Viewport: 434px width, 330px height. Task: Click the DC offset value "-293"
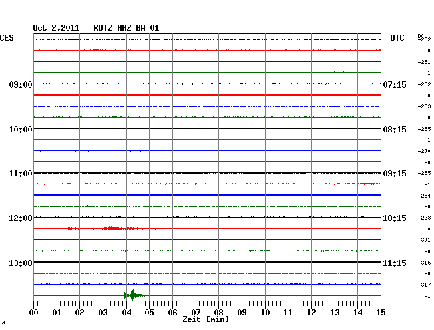coord(424,218)
